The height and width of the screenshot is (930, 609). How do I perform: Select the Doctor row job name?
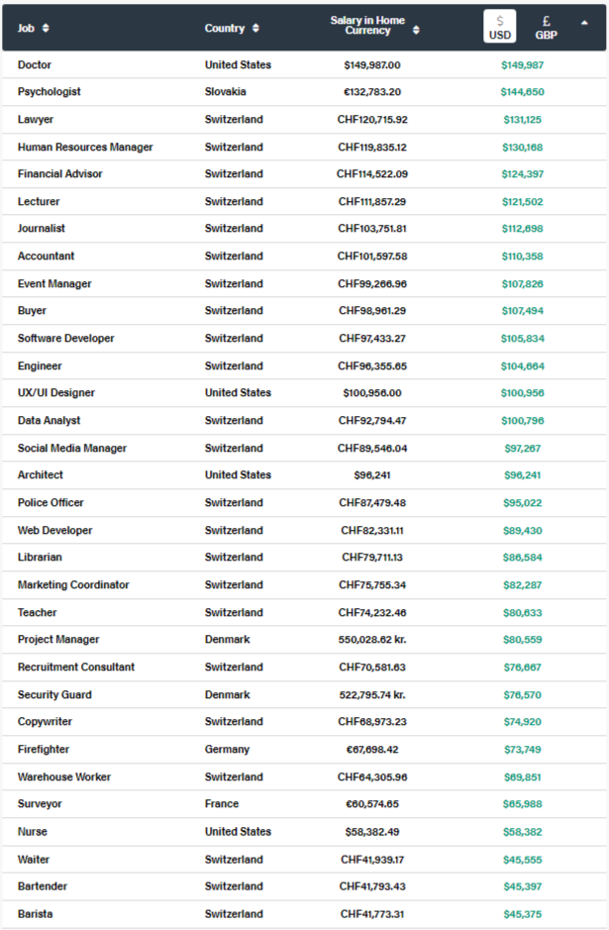tap(35, 64)
